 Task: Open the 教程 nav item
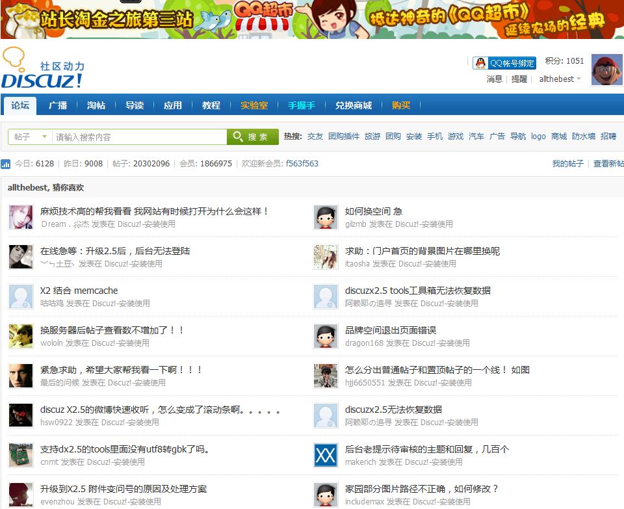point(211,105)
